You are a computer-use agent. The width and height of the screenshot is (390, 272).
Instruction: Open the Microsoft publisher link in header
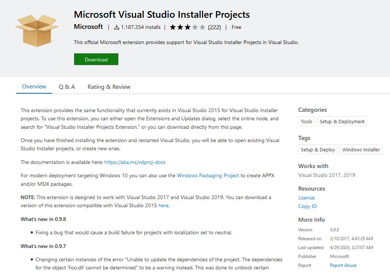point(88,27)
